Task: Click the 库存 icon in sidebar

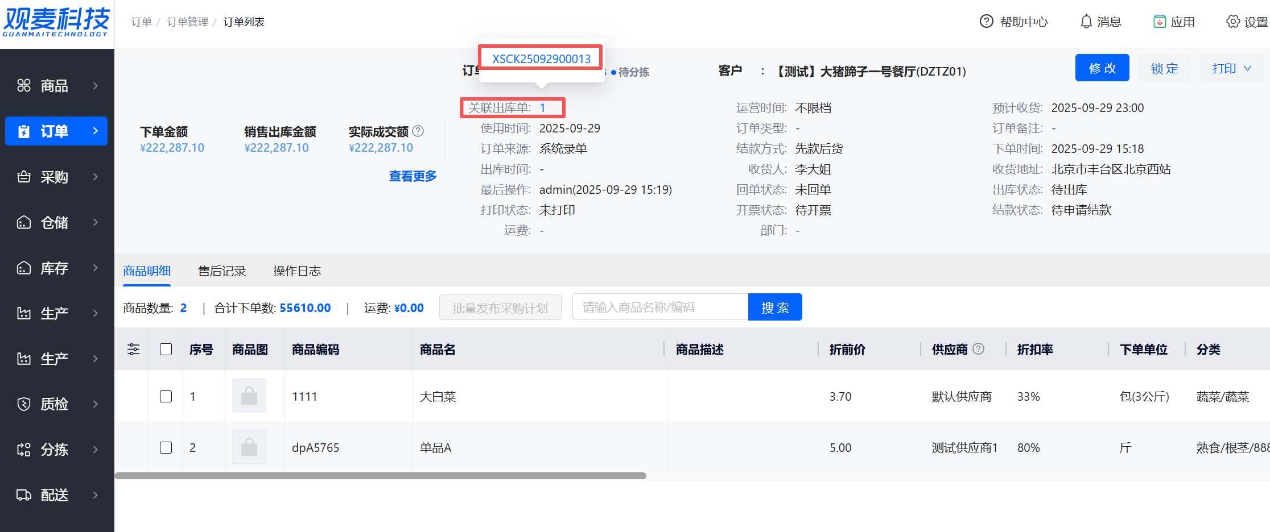Action: (24, 268)
